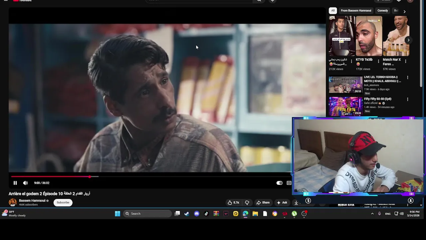This screenshot has width=426, height=240.
Task: Open WinRAR from the taskbar
Action: [216, 214]
